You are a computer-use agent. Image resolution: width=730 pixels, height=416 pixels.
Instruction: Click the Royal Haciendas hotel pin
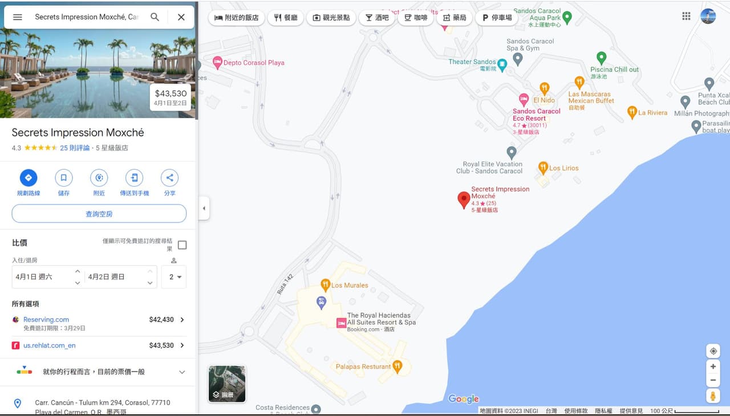click(341, 323)
